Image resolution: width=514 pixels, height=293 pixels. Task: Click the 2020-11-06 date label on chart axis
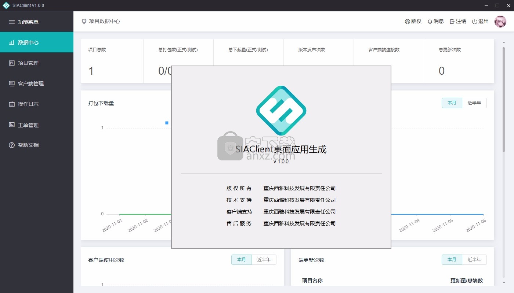[476, 225]
